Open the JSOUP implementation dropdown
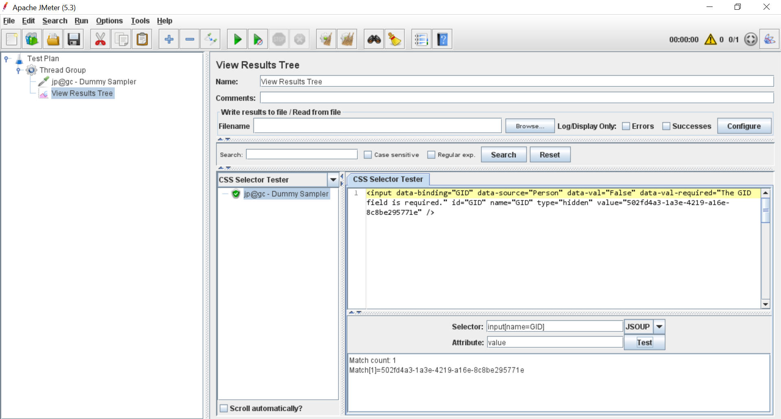Screen dimensions: 781x419 point(659,327)
